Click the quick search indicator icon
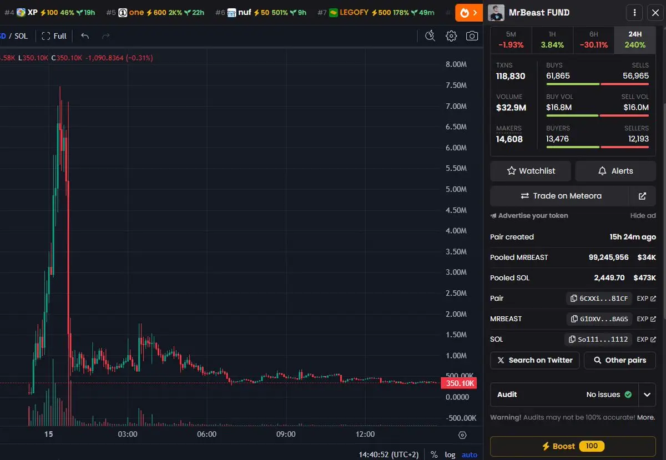Screen dimensions: 666x460 430,36
